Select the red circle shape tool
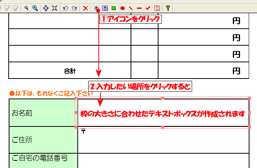 pyautogui.click(x=122, y=8)
